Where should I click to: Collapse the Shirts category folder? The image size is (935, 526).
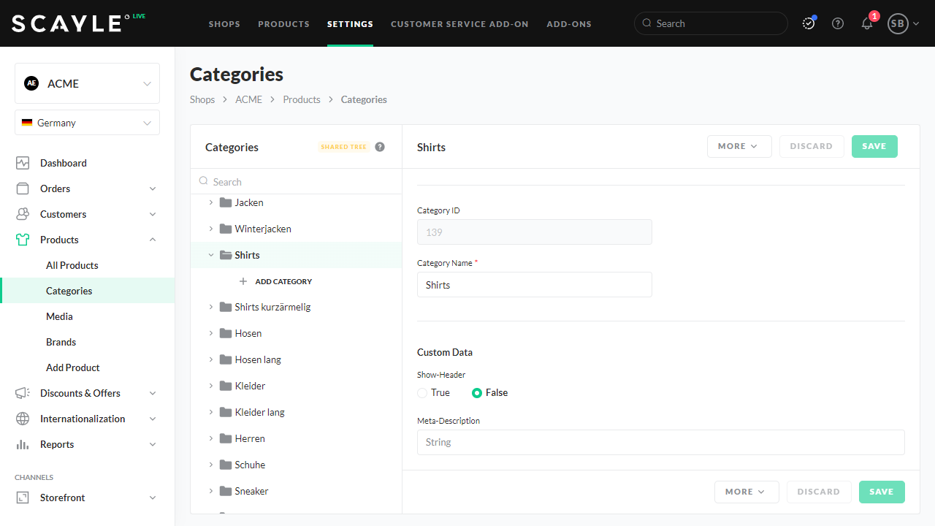(x=211, y=255)
